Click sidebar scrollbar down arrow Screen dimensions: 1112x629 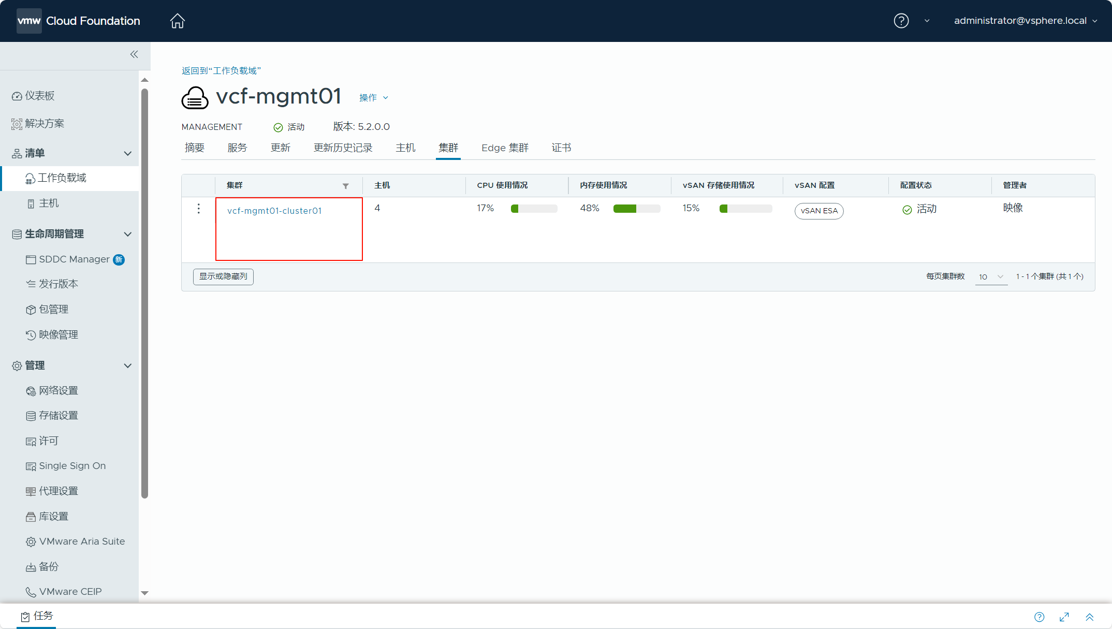click(x=145, y=593)
